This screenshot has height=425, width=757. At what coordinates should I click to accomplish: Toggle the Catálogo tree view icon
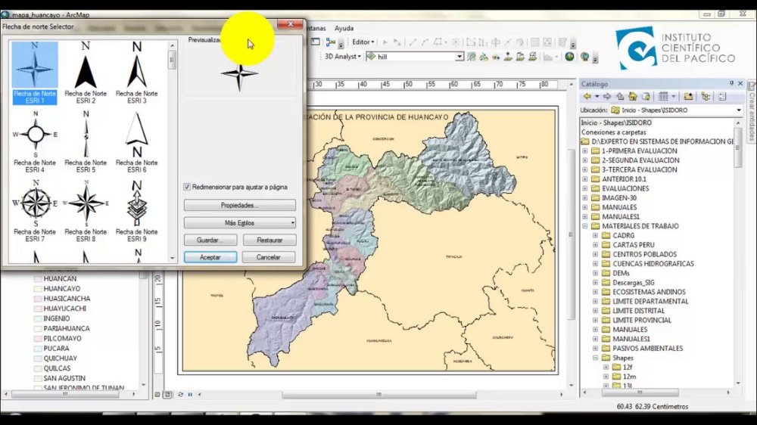706,97
